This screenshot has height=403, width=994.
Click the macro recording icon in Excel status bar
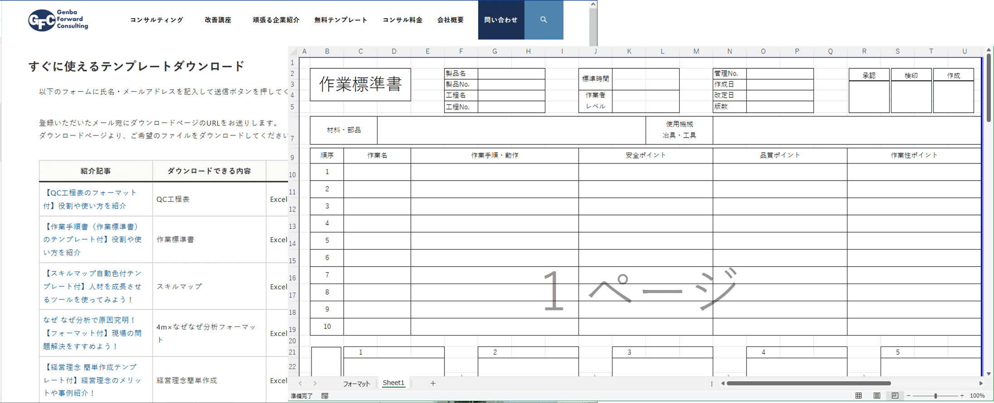(325, 396)
